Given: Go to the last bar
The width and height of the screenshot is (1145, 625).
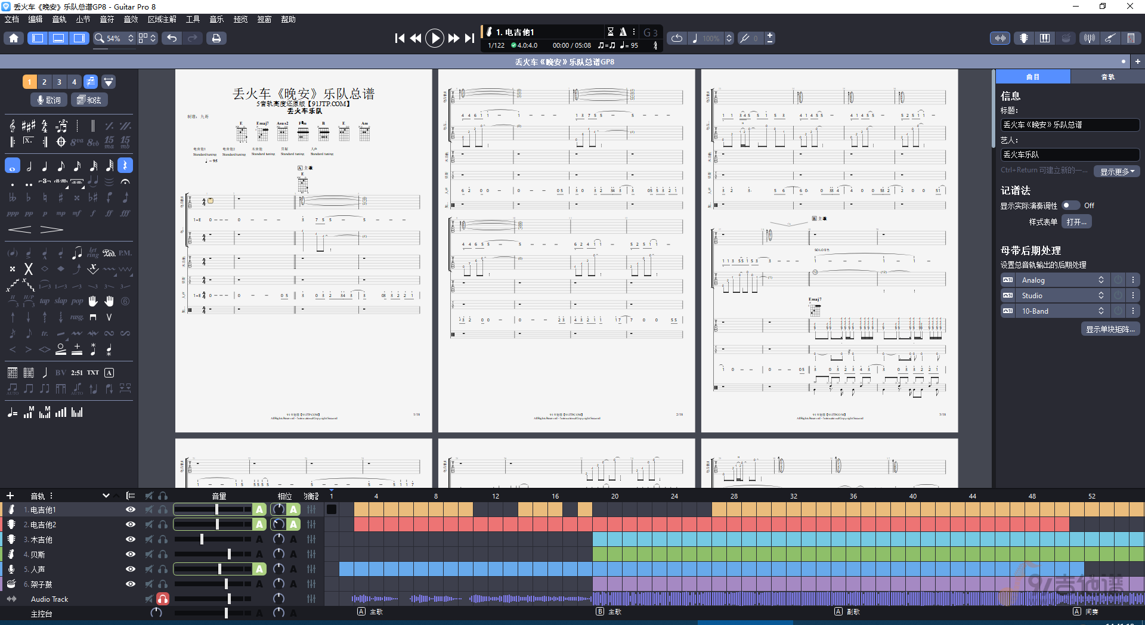Looking at the screenshot, I should [470, 38].
